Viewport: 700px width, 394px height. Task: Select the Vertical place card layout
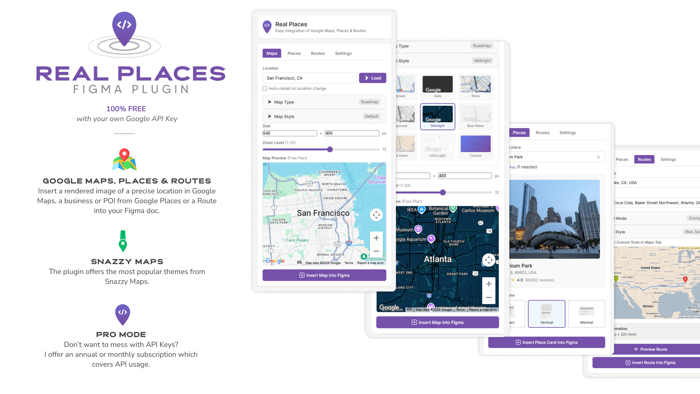pyautogui.click(x=547, y=314)
